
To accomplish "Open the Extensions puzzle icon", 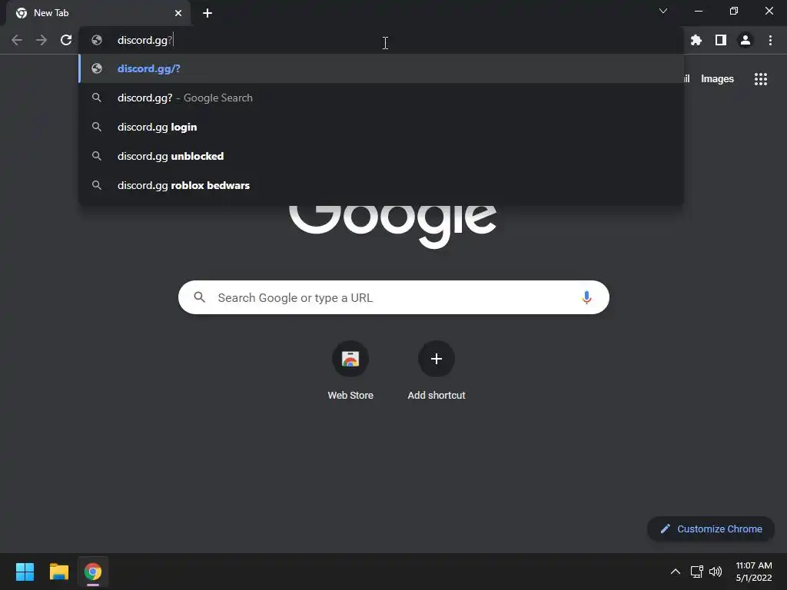I will pos(696,40).
